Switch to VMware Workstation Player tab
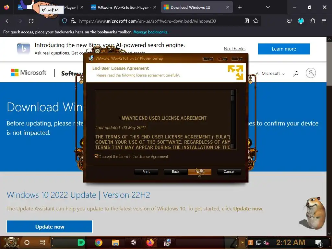Image resolution: width=332 pixels, height=249 pixels. pos(124,7)
